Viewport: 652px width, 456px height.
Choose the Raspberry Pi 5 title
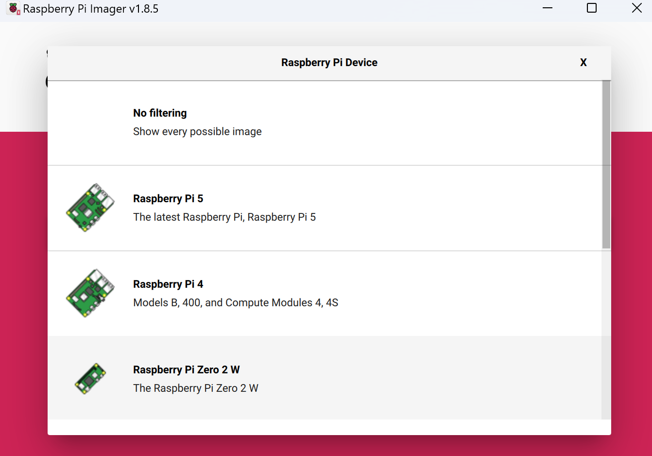point(168,198)
